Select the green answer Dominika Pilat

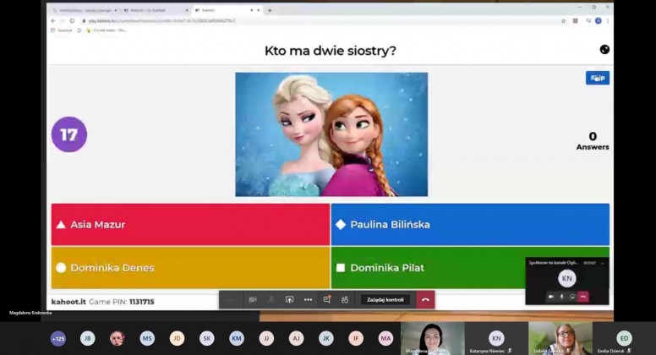coord(427,267)
